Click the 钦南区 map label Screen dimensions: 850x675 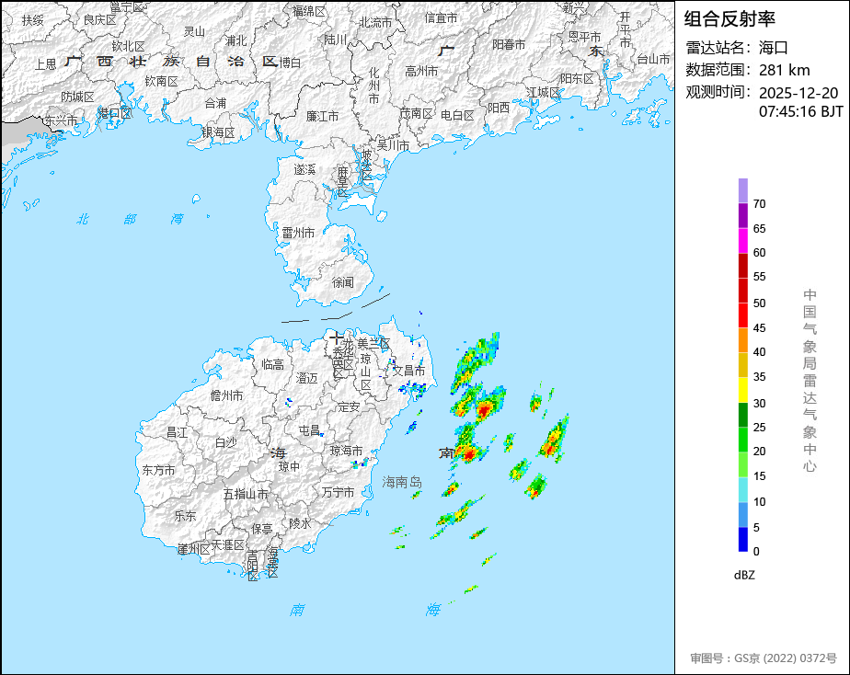click(x=162, y=81)
